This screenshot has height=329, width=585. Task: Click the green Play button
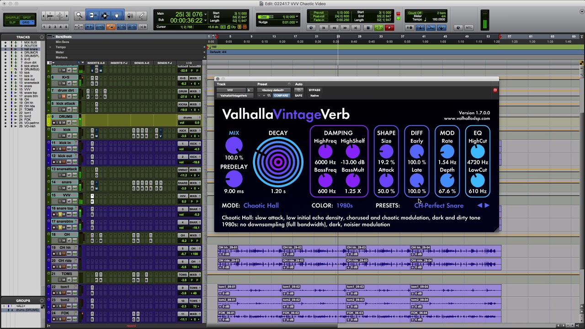[378, 28]
